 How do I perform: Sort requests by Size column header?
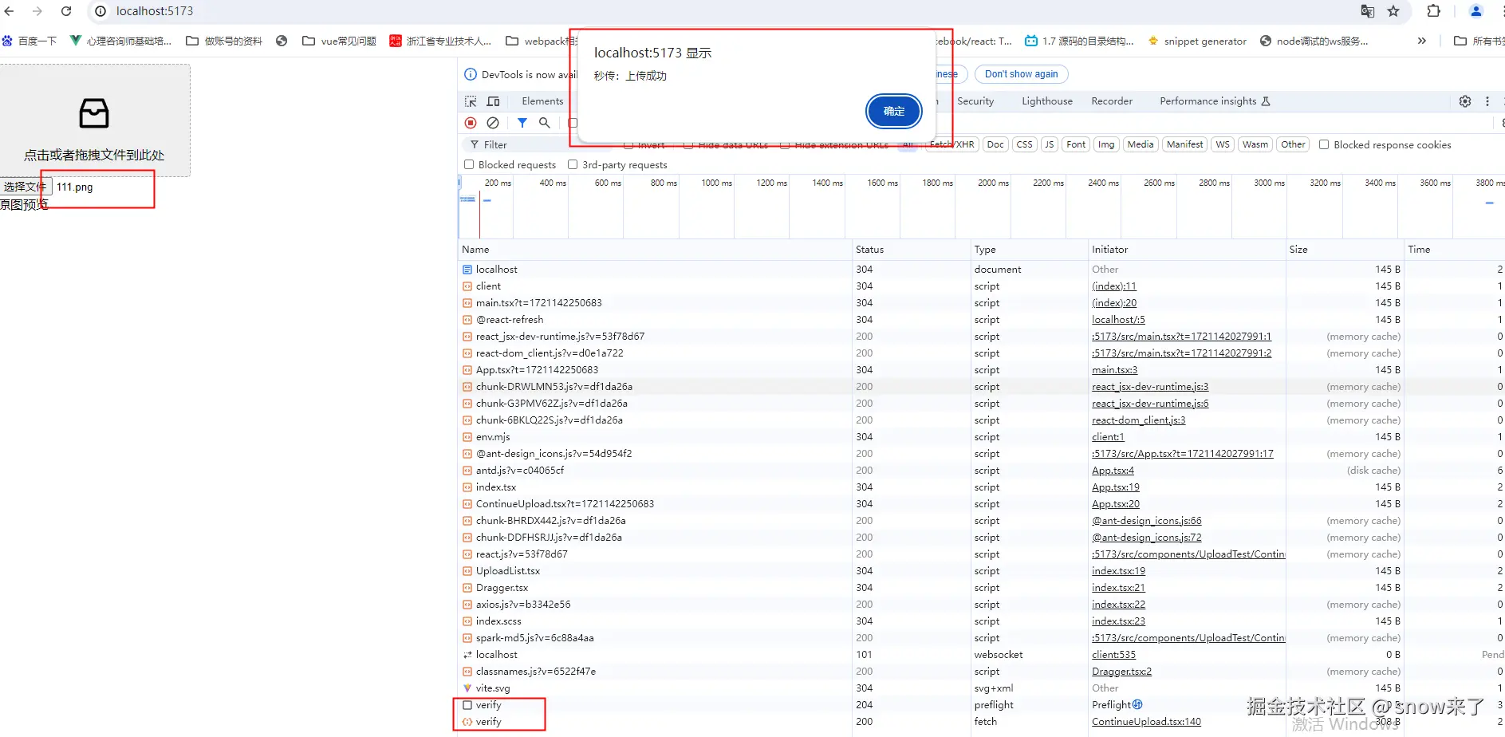click(1345, 250)
